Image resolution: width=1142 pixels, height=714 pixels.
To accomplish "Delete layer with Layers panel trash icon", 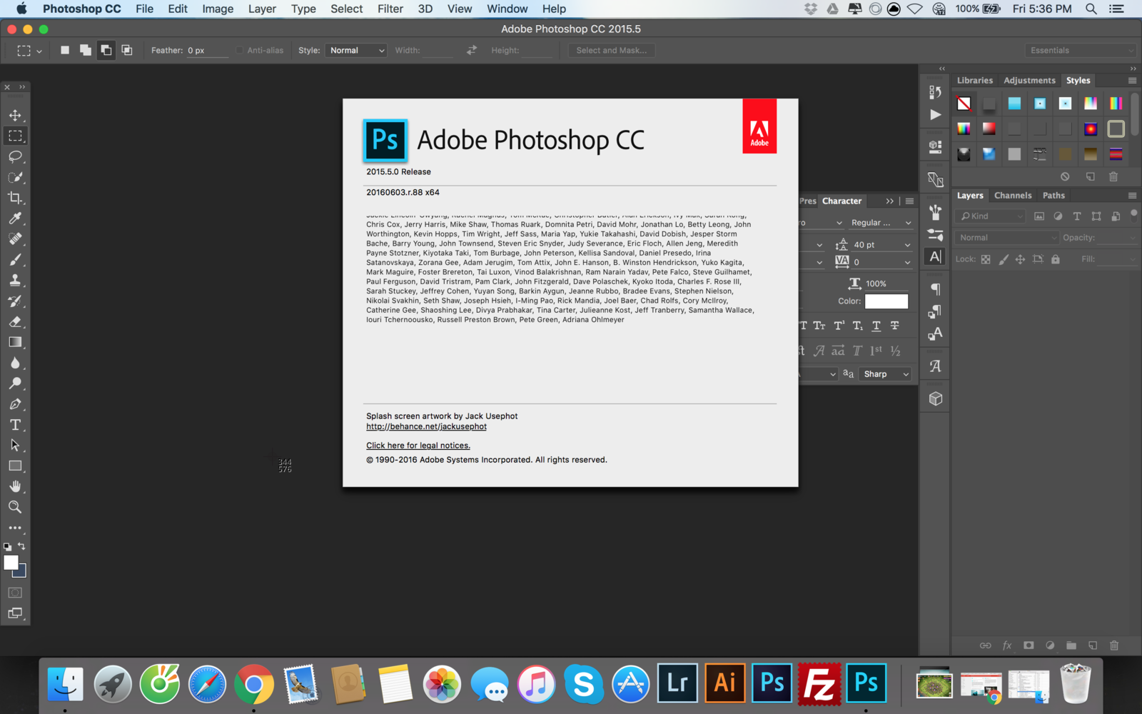I will (1114, 645).
